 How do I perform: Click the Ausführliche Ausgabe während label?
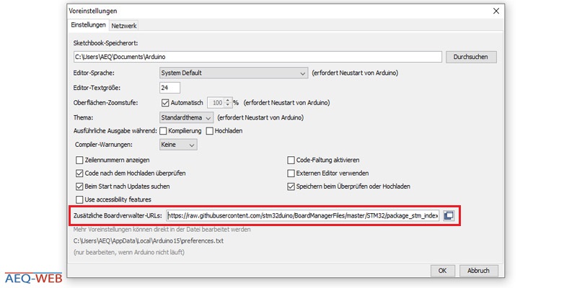point(115,131)
